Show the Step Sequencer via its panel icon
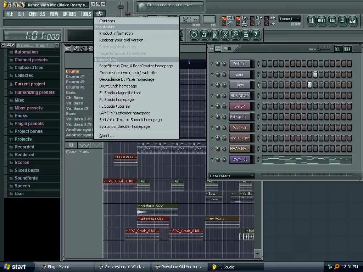 coord(322,21)
